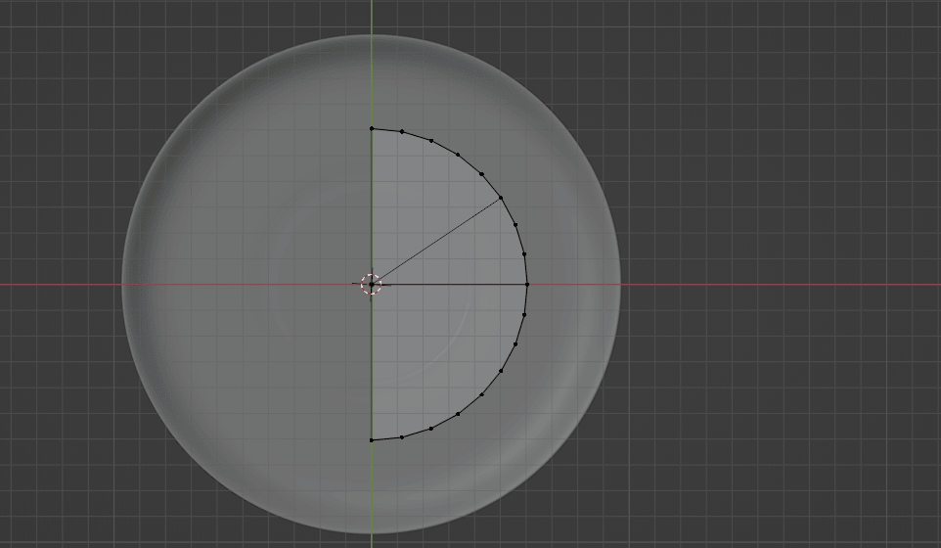Select arc vertex just above the rightmost vertex

pos(524,254)
